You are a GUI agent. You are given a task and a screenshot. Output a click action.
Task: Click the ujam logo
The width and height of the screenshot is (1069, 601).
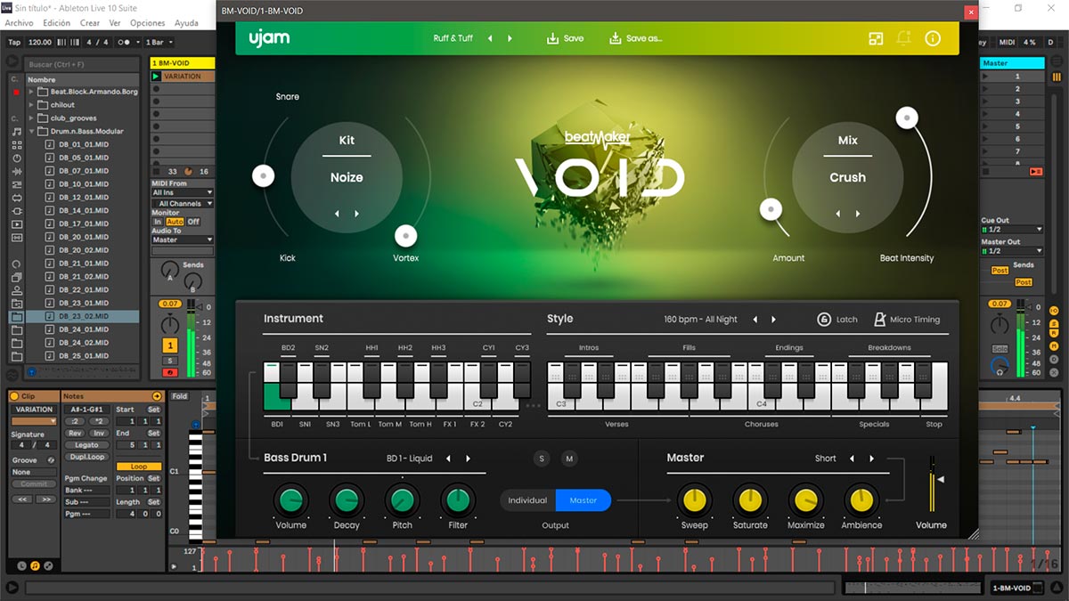(x=268, y=38)
